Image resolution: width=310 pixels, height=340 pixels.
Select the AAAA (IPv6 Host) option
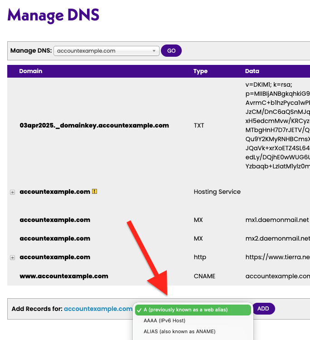point(163,321)
